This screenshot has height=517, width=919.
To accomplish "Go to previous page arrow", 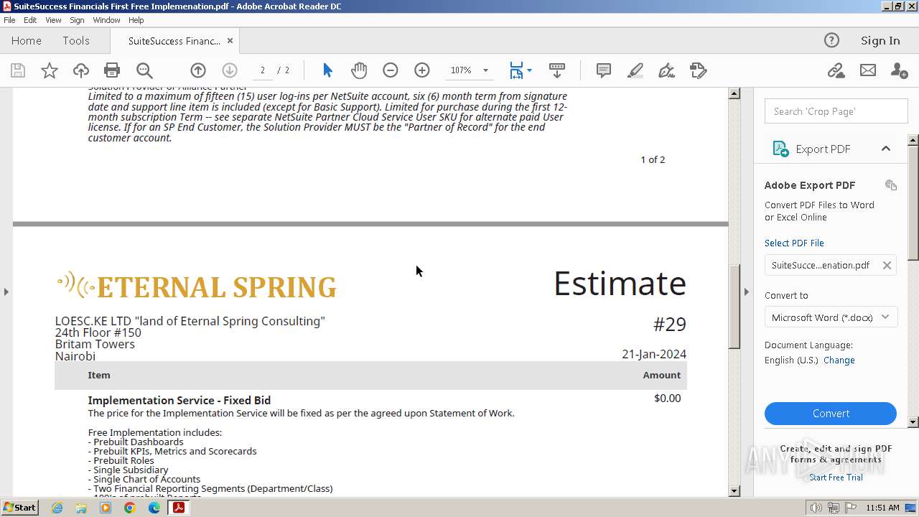I will point(198,70).
